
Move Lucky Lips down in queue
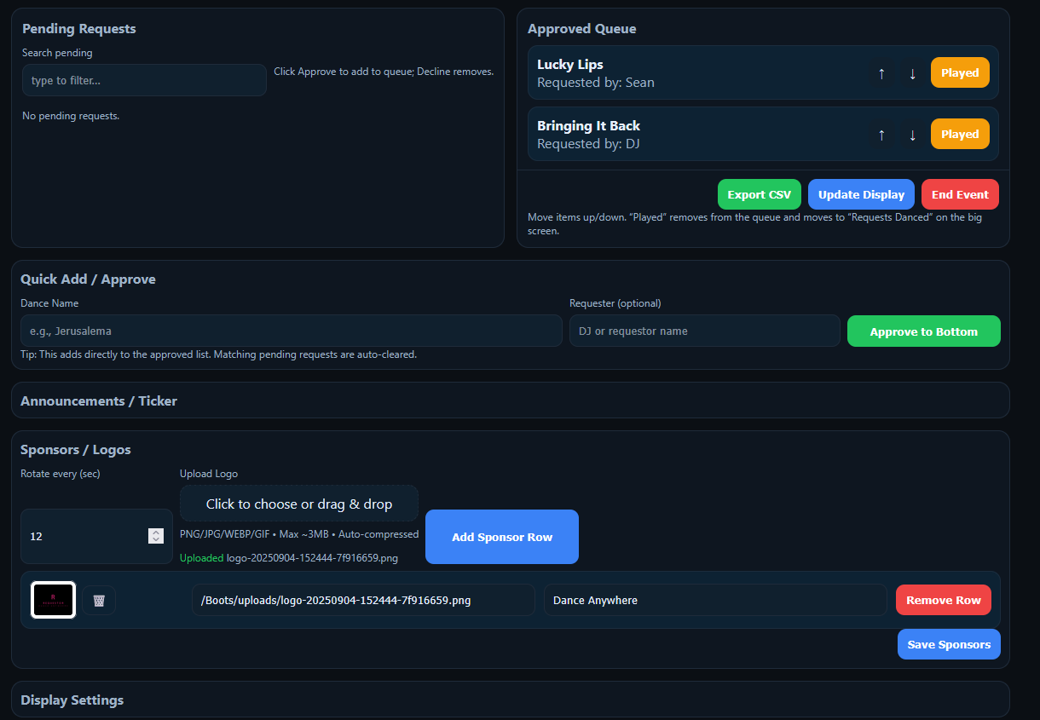912,73
